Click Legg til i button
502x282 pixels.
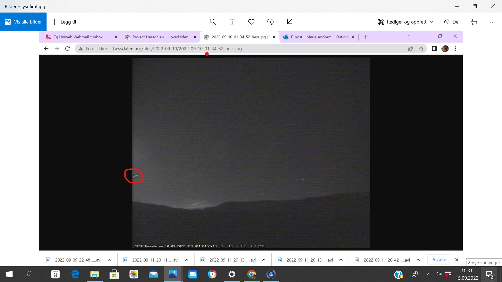(x=65, y=22)
